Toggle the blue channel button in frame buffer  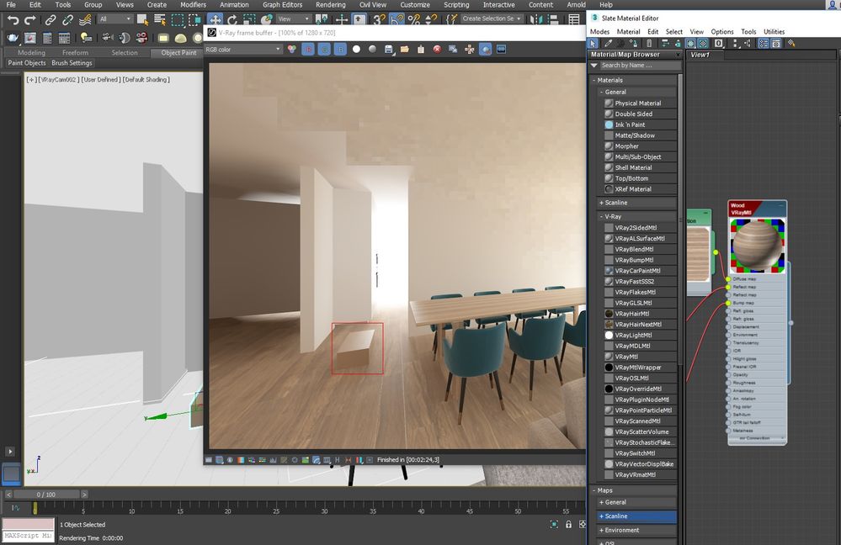coord(340,50)
